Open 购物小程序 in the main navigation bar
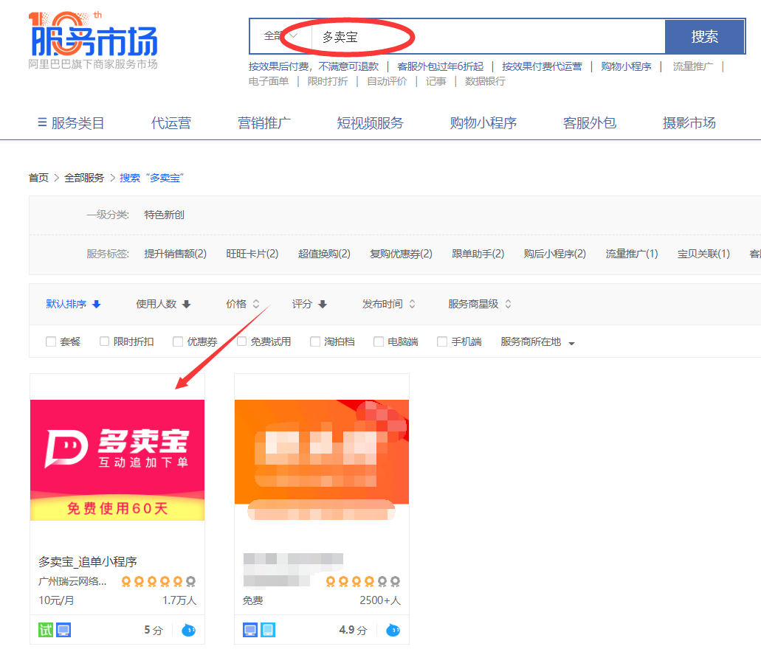Image resolution: width=761 pixels, height=652 pixels. coord(483,122)
